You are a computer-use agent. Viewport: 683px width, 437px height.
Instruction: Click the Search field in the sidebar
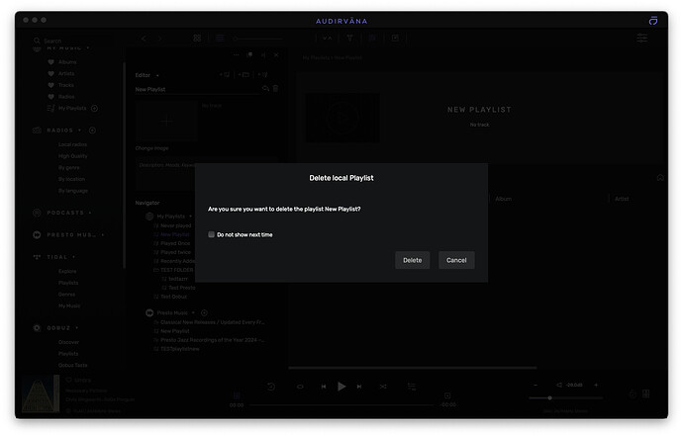pyautogui.click(x=72, y=41)
